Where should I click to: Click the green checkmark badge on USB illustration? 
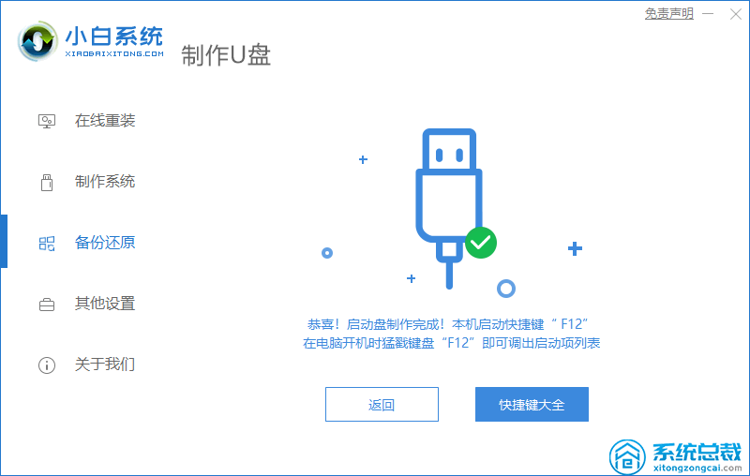481,243
